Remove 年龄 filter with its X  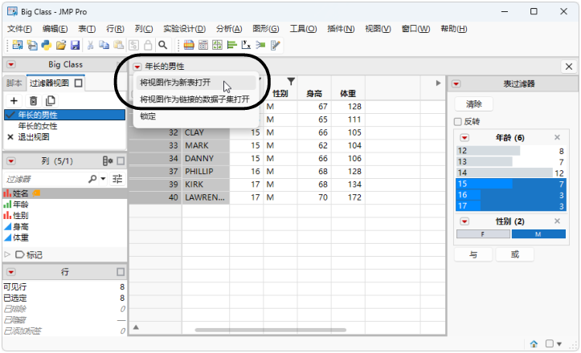557,138
